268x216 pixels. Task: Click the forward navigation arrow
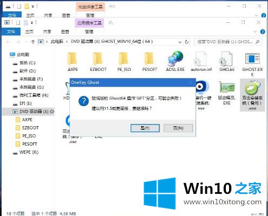[18, 42]
